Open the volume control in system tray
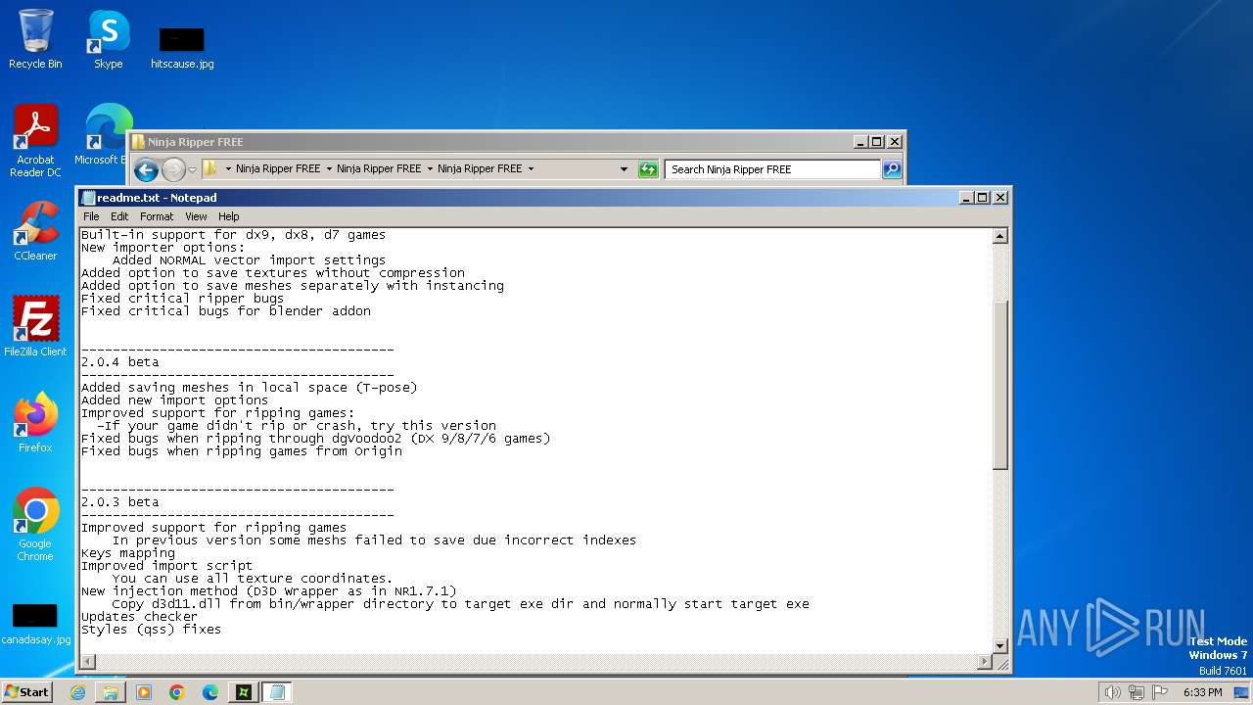 pos(1113,692)
